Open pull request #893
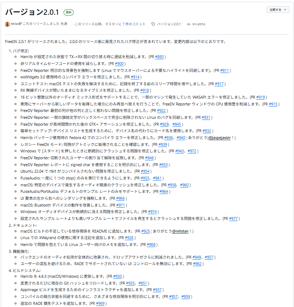 (x=159, y=57)
